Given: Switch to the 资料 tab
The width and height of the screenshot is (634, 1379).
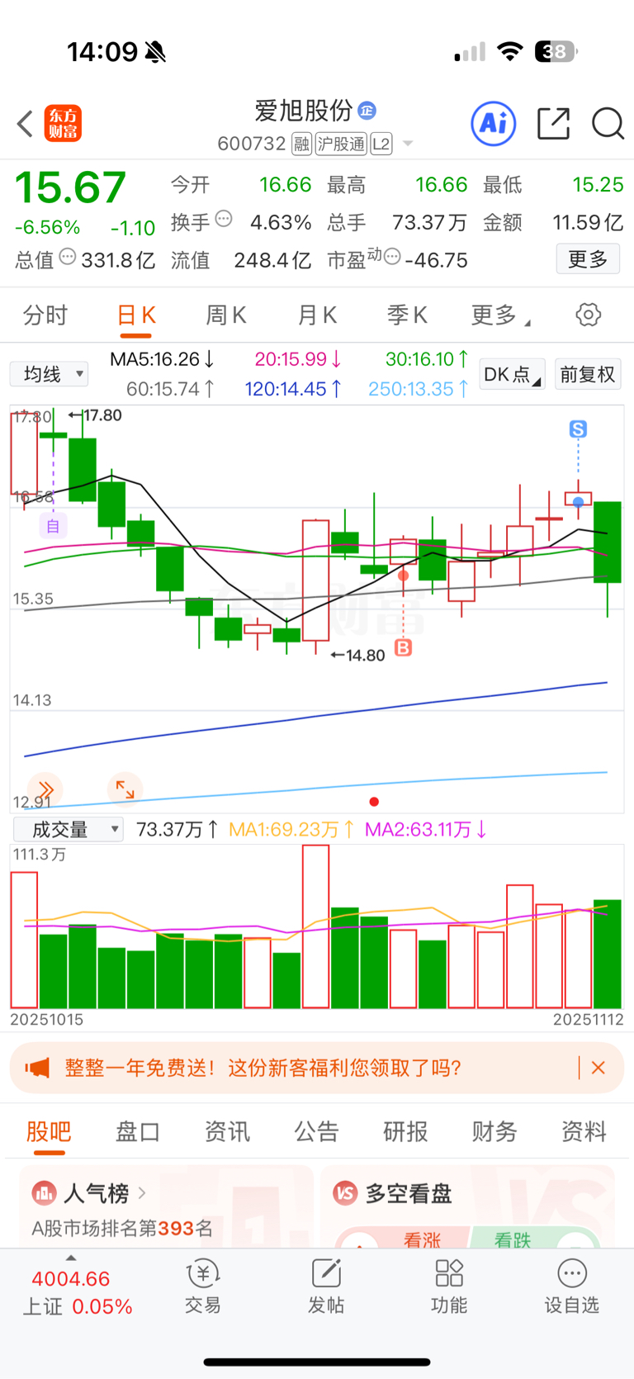Looking at the screenshot, I should [584, 1131].
